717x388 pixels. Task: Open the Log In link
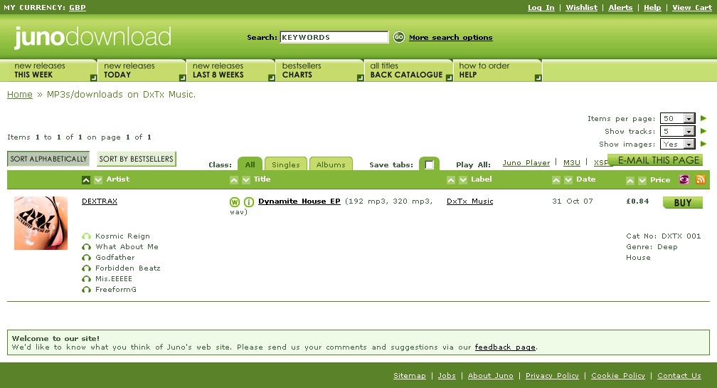click(541, 7)
